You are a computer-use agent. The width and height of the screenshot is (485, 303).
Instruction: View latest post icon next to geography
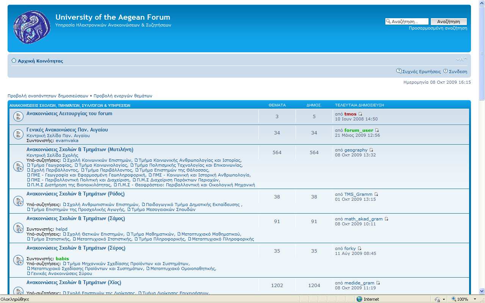(x=371, y=150)
